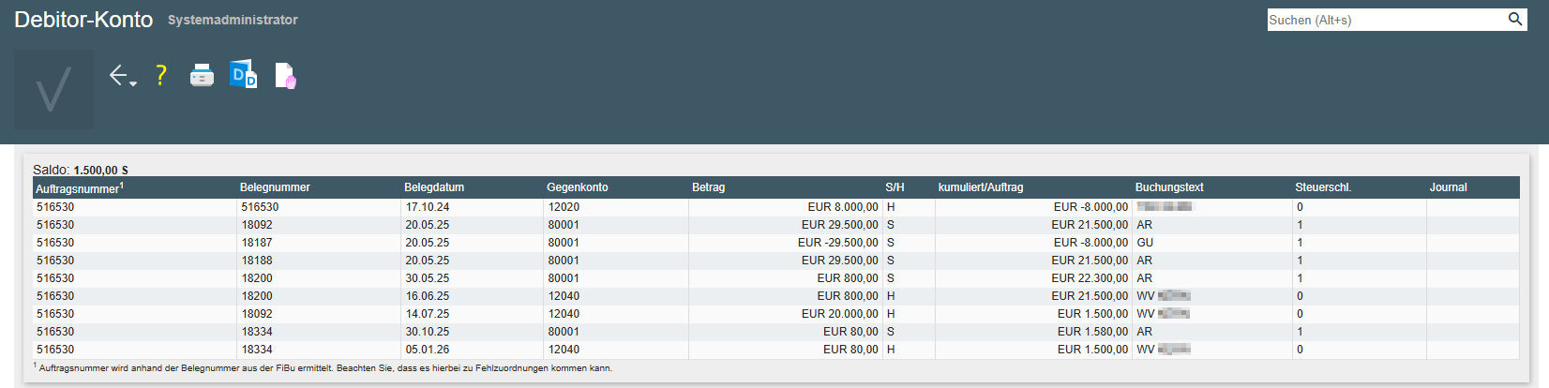Select Belegnummer 18187 cell
Screen dimensions: 1549x388
pos(257,243)
